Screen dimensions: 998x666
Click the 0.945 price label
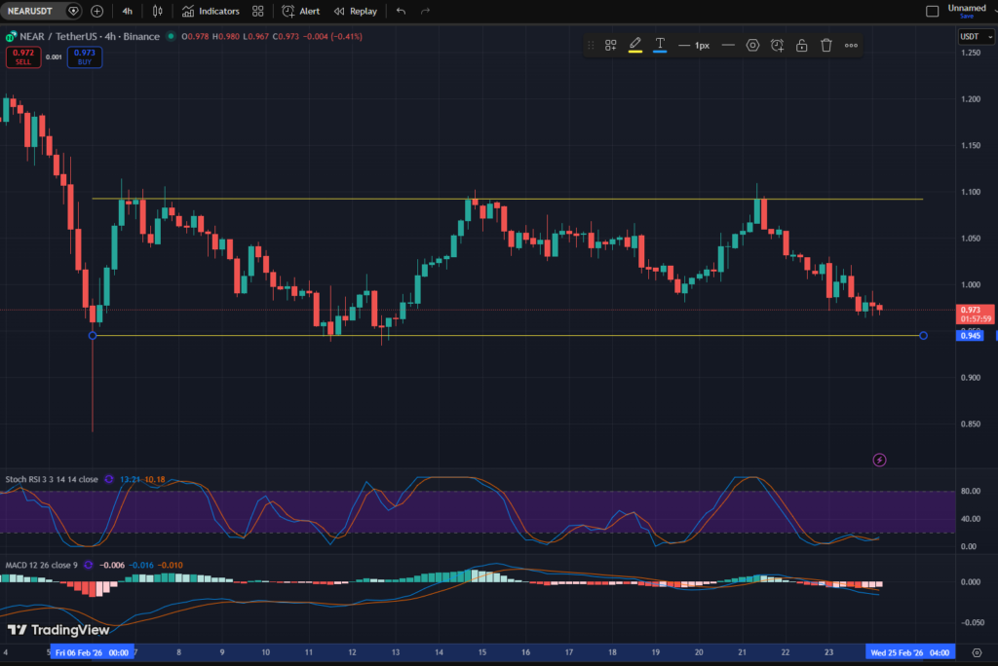point(968,335)
